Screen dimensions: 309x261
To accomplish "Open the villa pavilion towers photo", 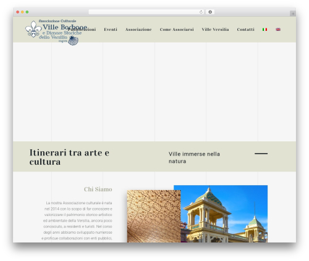I will pyautogui.click(x=224, y=214).
